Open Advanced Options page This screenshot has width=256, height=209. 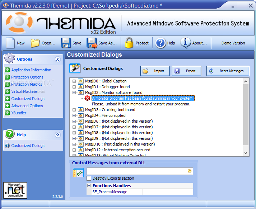click(27, 106)
